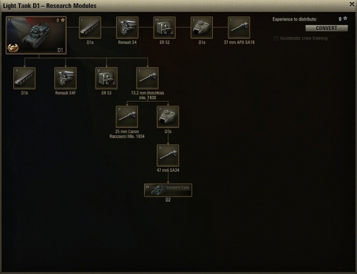
Task: Click the 'D2' label under Medium Tank
Action: coord(168,200)
